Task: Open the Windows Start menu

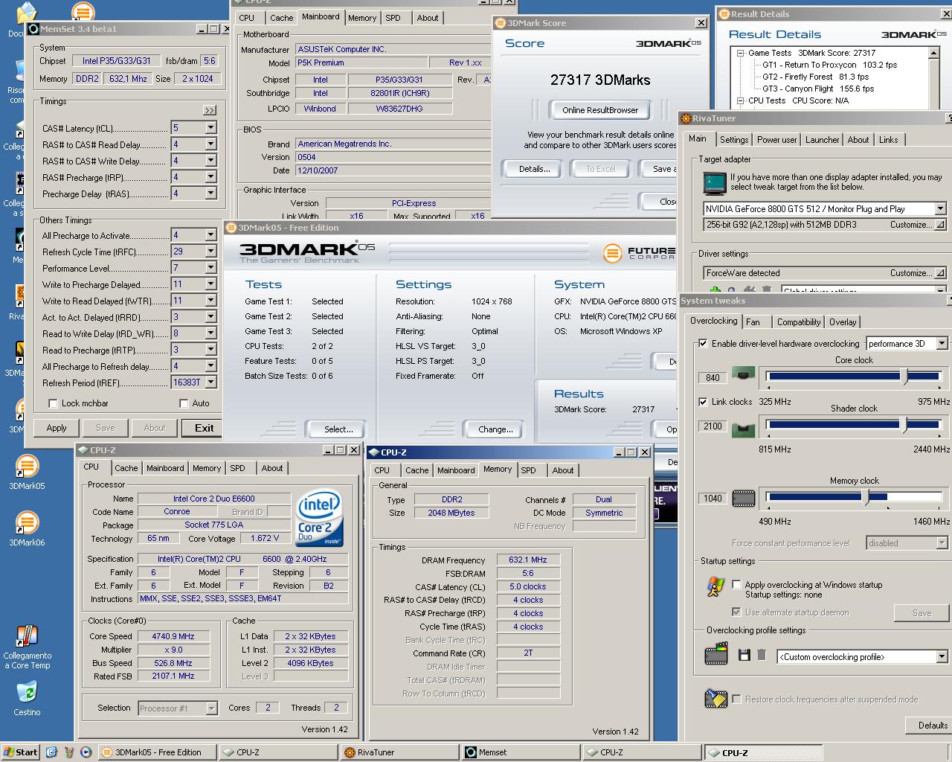Action: (20, 752)
